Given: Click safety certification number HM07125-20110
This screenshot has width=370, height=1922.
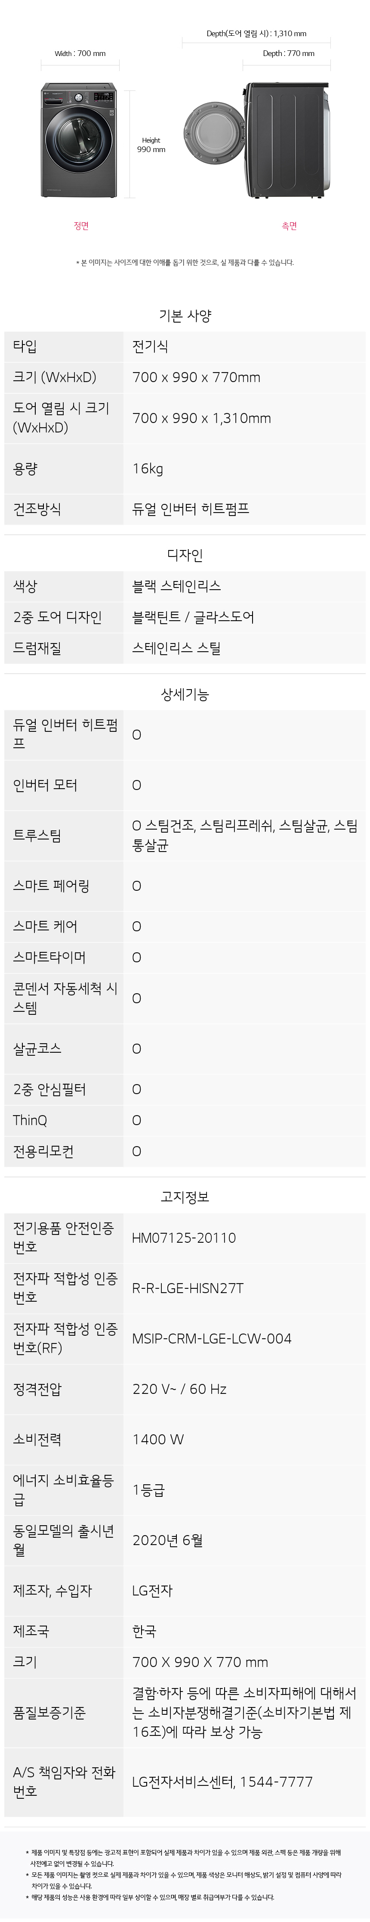Looking at the screenshot, I should point(184,1238).
